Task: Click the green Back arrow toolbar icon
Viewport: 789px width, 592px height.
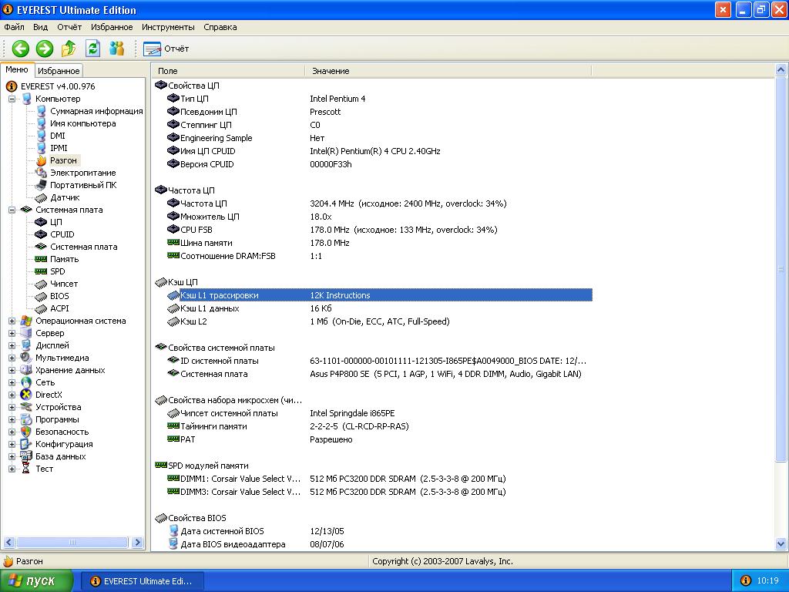Action: (20, 49)
